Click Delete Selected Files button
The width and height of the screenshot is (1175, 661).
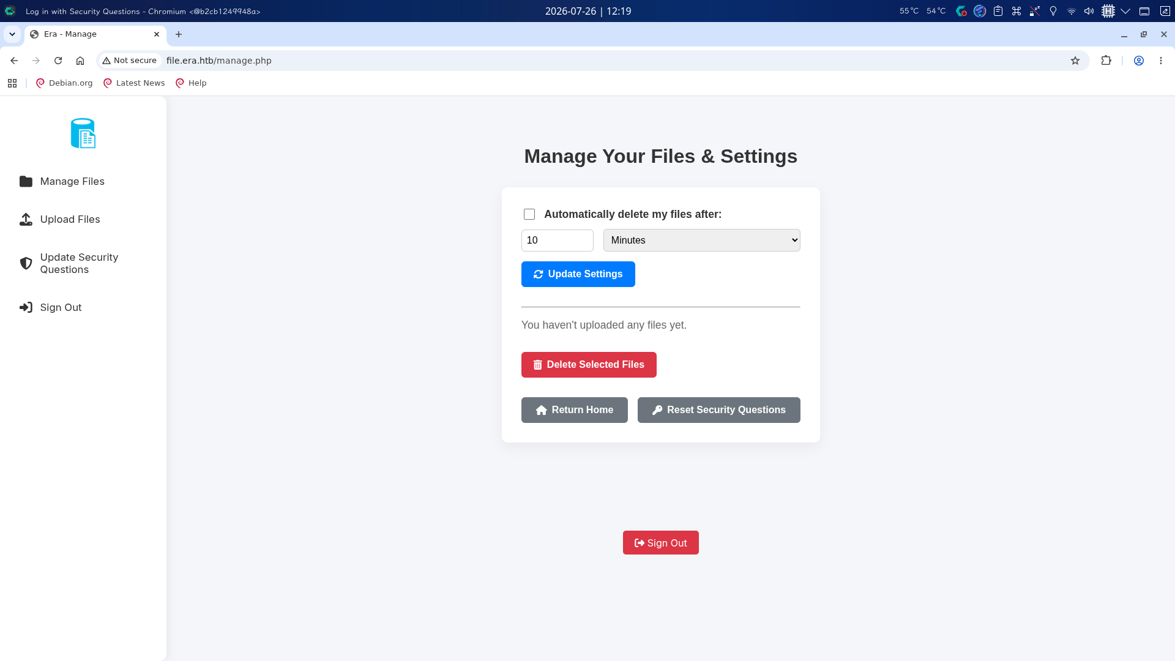point(589,365)
